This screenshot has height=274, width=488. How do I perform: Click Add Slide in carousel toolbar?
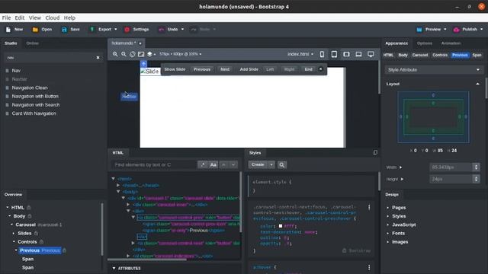249,69
